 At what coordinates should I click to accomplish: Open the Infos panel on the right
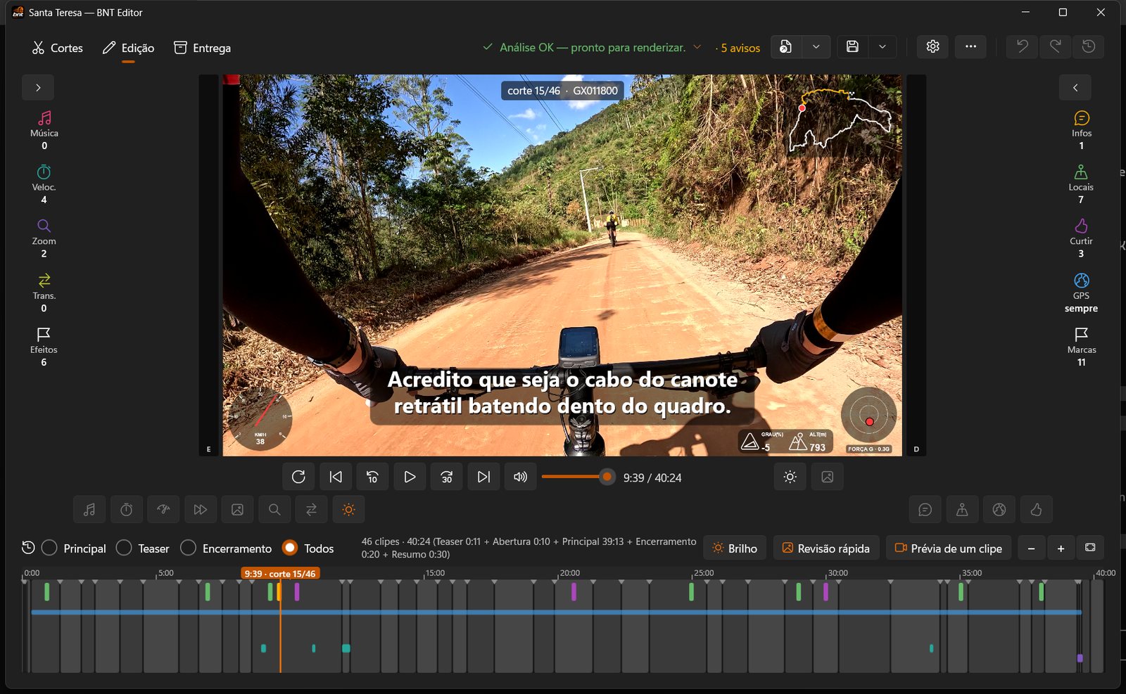[x=1081, y=130]
